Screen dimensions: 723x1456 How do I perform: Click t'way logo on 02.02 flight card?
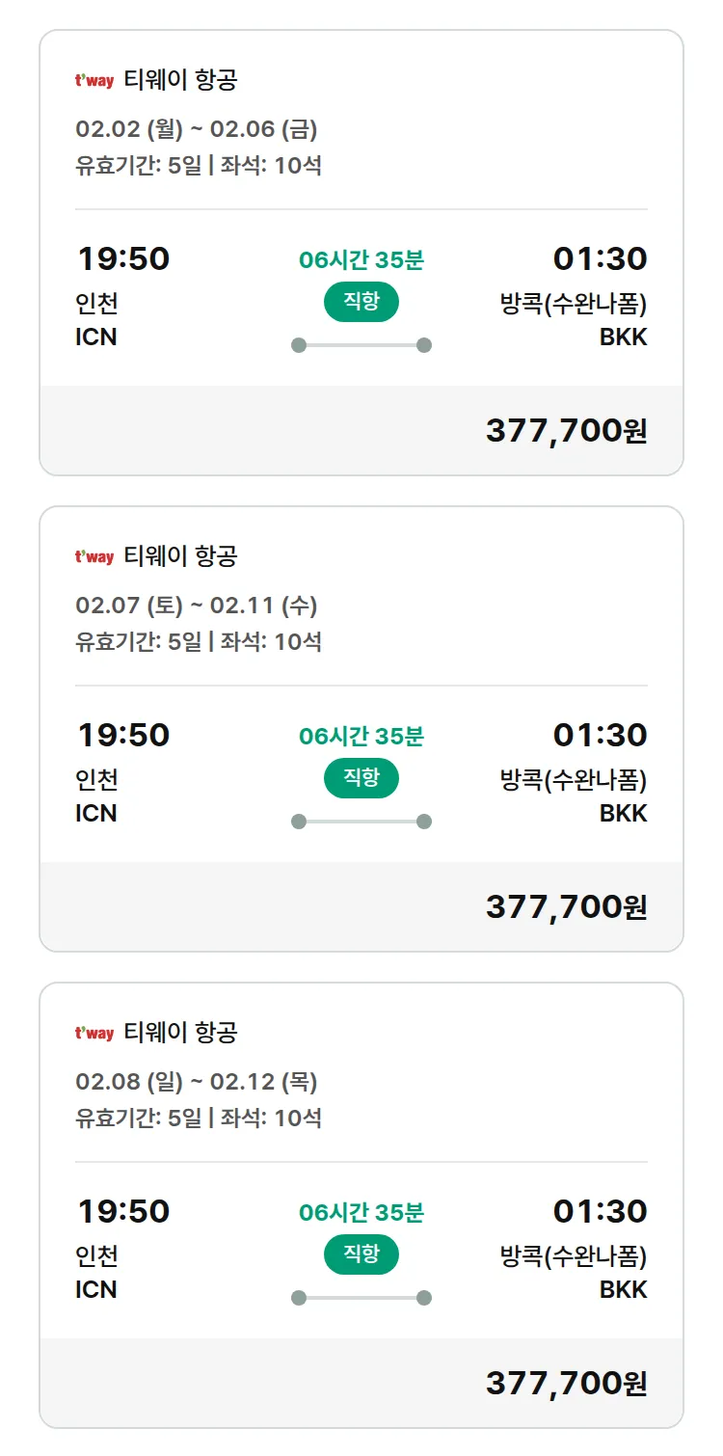click(x=94, y=81)
